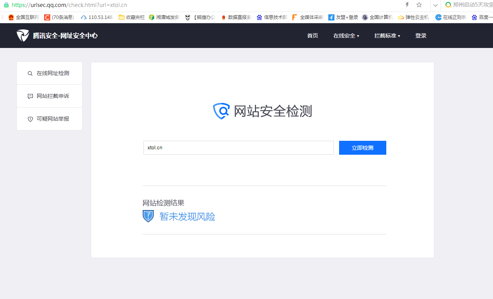This screenshot has height=299, width=493.
Task: Open the 全媒体采编 bookmark
Action: click(x=308, y=17)
